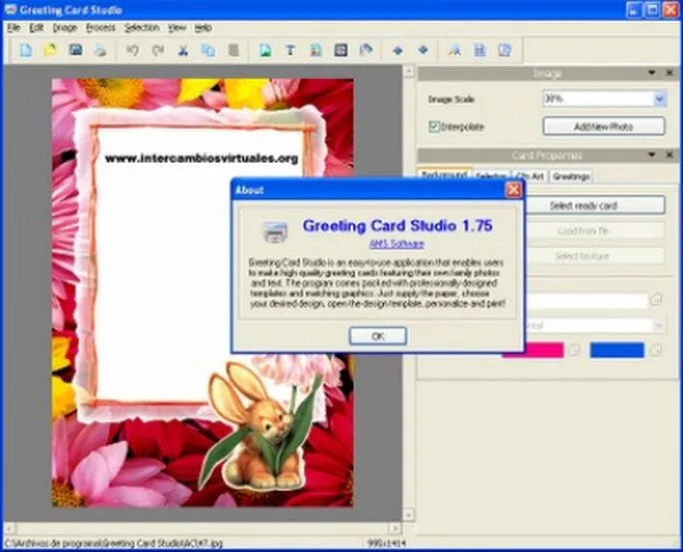Click the vertical scrollbar down arrow
The image size is (683, 552).
(x=409, y=515)
